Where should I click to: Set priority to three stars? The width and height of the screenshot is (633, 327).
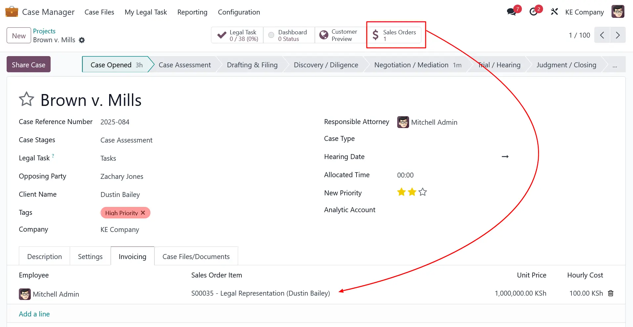point(422,192)
